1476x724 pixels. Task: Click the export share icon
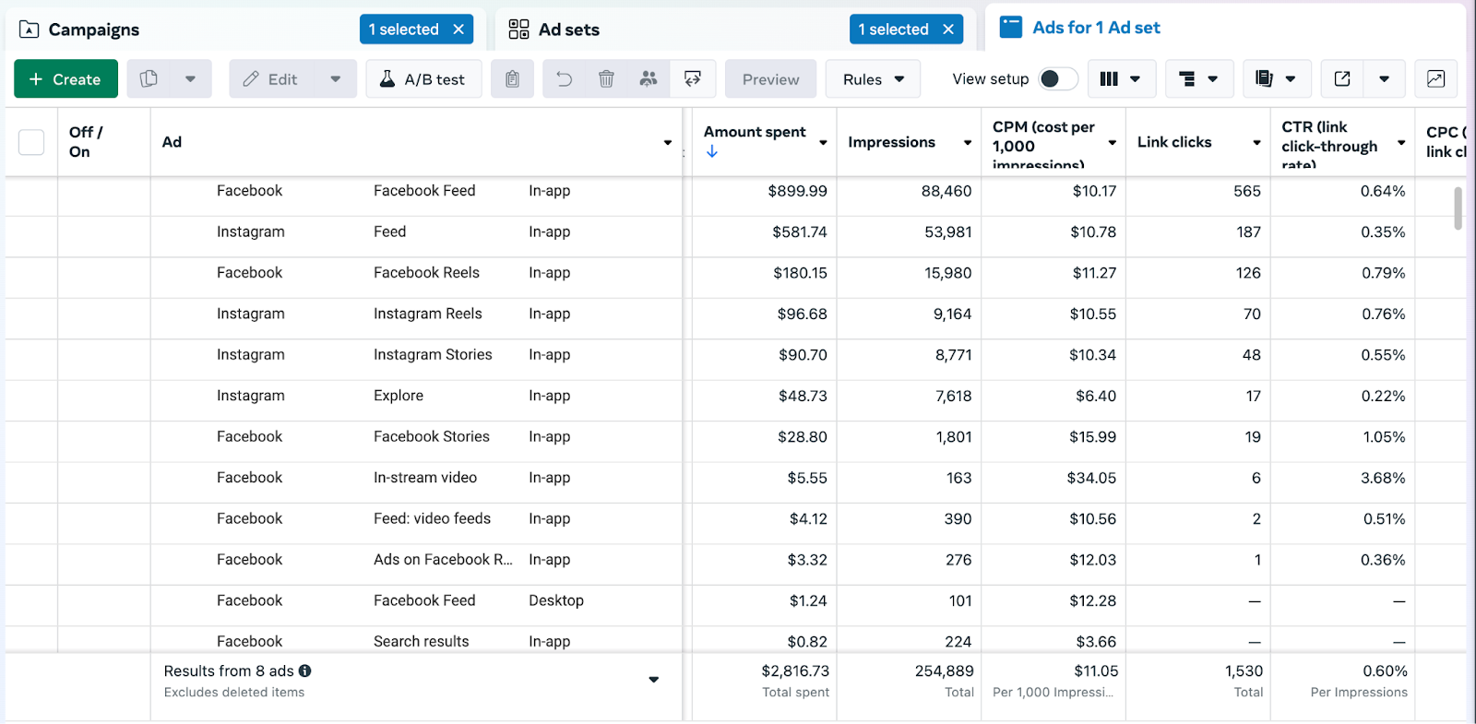click(1342, 79)
